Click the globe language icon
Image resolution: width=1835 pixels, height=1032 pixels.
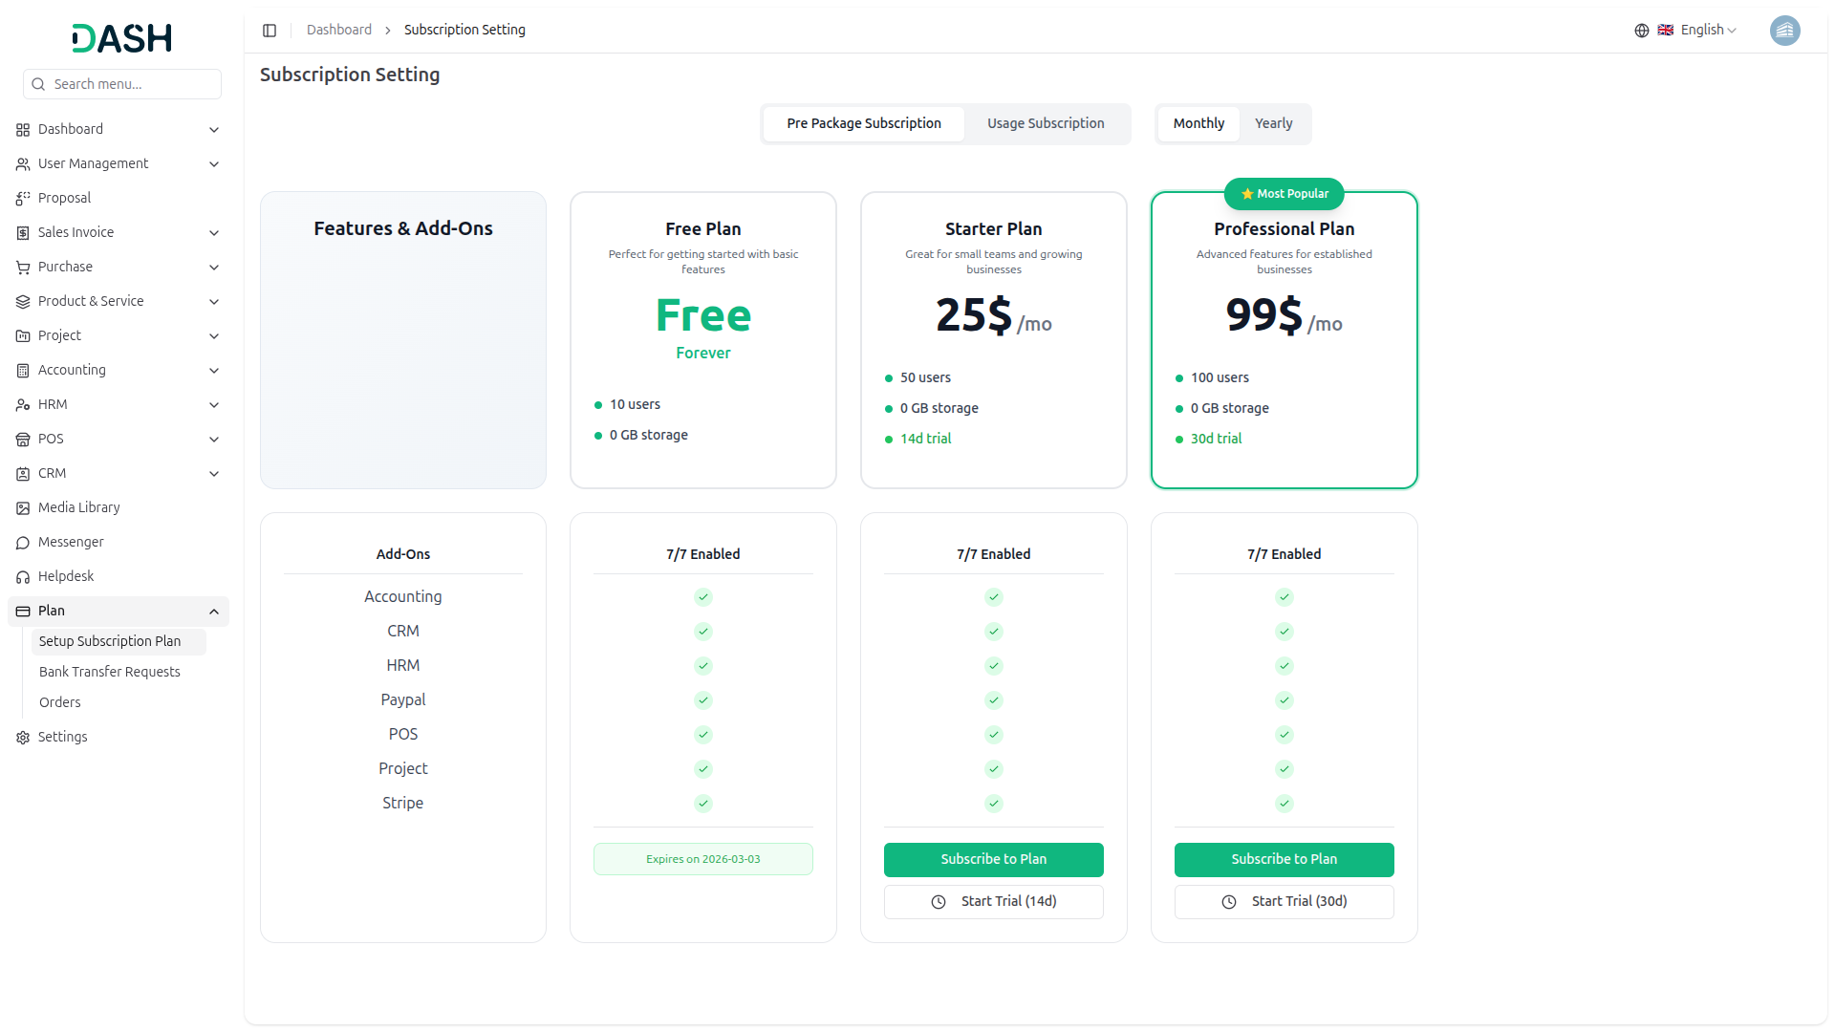[x=1642, y=31]
